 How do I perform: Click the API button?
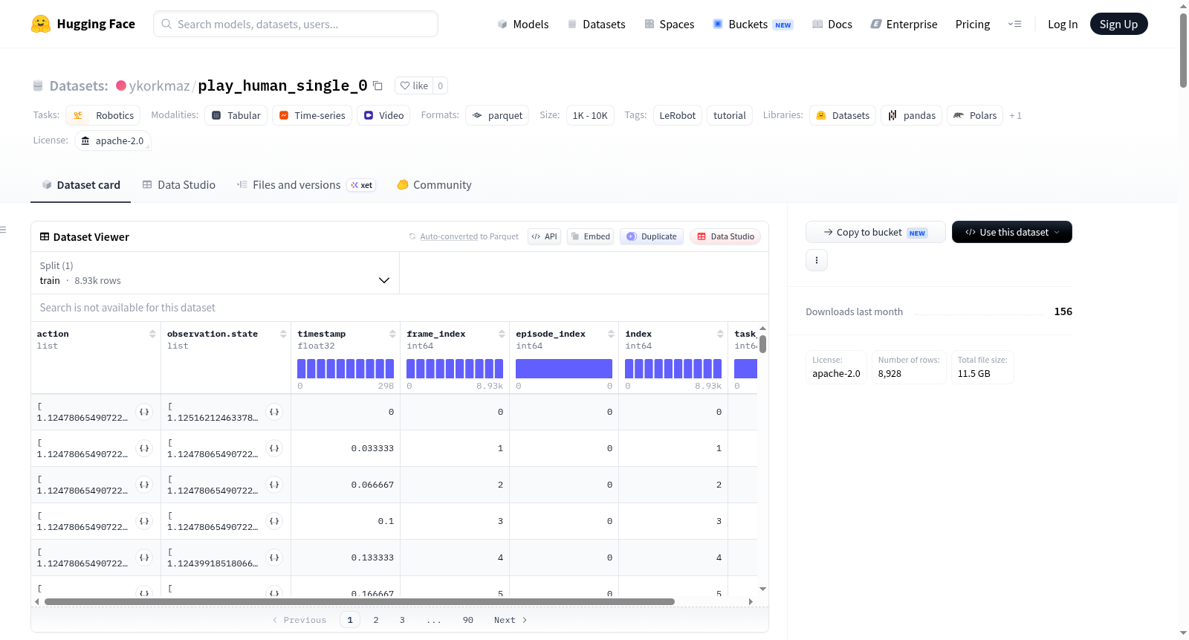[x=544, y=236]
